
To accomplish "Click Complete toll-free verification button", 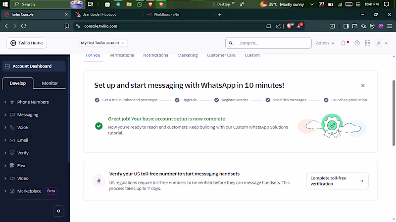I will 338,181.
